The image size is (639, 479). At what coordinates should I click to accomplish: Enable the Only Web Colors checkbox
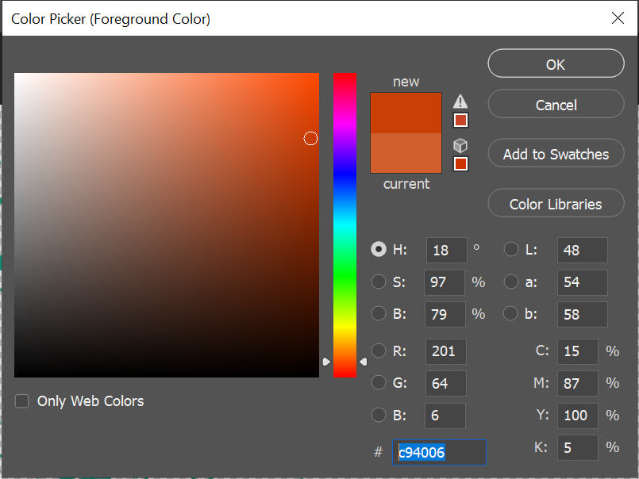(x=21, y=401)
